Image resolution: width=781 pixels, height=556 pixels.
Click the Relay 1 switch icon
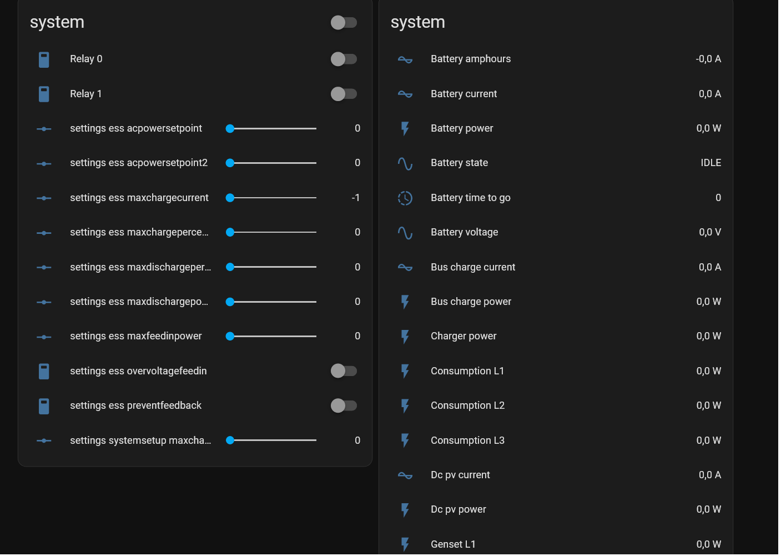(44, 94)
